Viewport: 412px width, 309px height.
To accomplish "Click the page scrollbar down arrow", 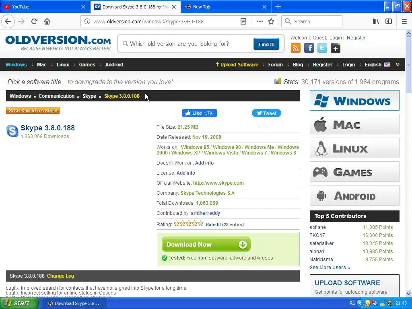I will [x=408, y=293].
